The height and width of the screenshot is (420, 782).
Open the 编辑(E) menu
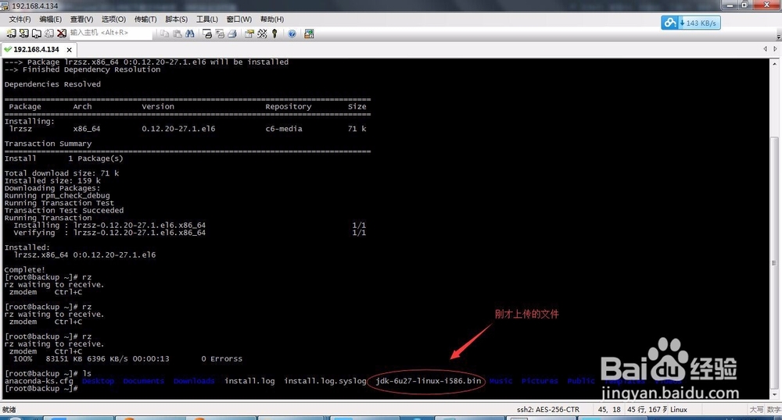point(50,19)
